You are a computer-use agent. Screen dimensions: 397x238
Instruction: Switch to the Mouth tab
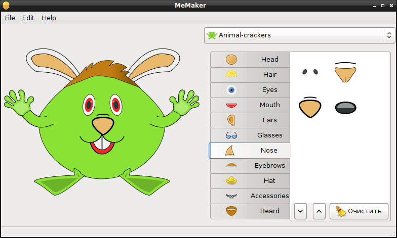(x=250, y=105)
